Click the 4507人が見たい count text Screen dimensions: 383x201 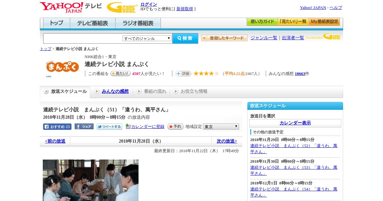coord(148,74)
